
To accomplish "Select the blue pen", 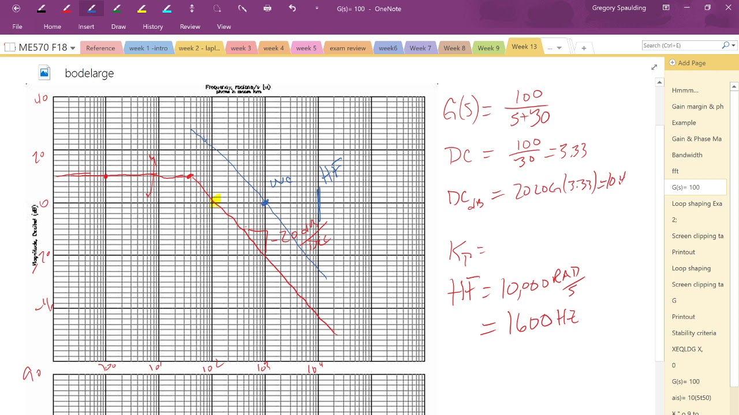I will pyautogui.click(x=92, y=9).
